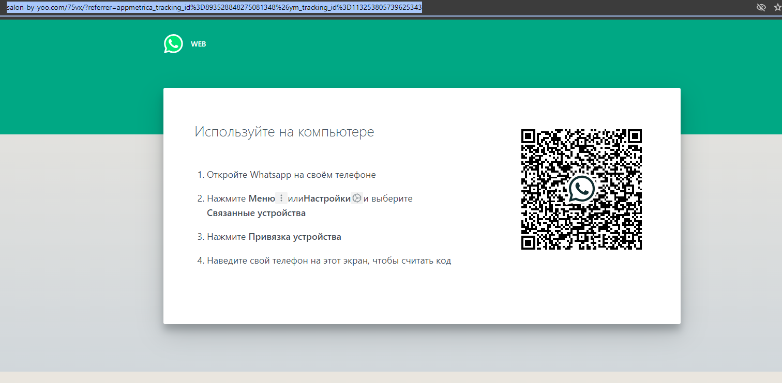Click the WEB label beside the logo

tap(199, 44)
